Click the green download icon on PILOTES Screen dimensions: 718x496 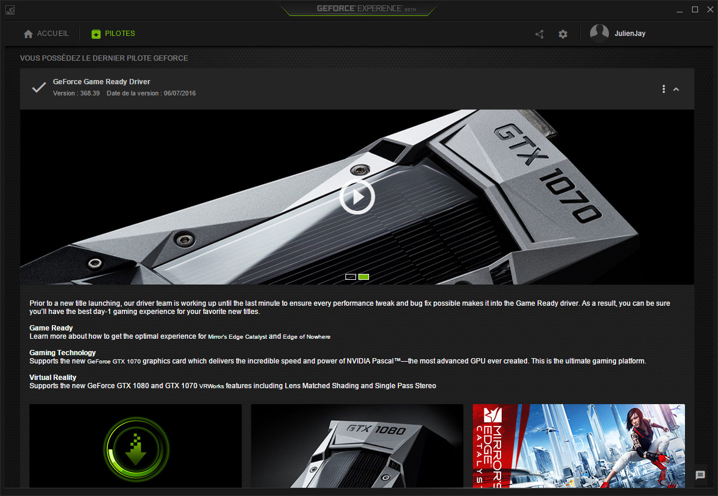[95, 34]
